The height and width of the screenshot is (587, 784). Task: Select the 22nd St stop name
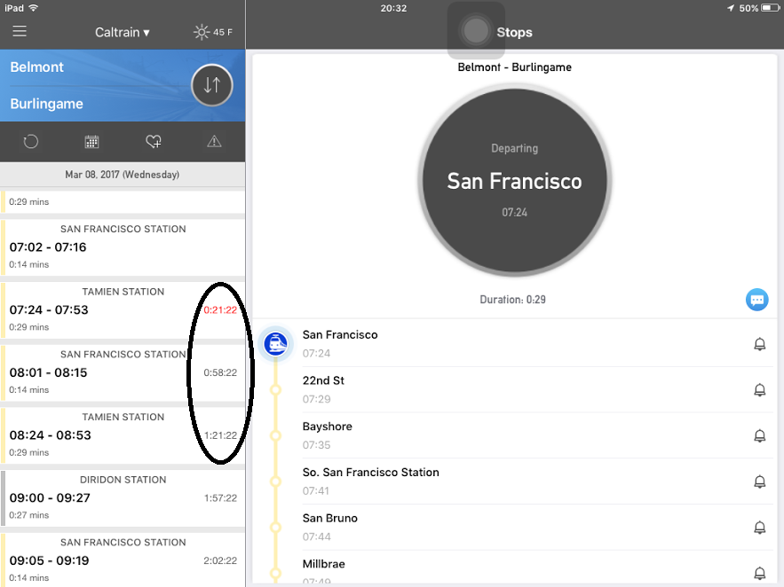323,380
